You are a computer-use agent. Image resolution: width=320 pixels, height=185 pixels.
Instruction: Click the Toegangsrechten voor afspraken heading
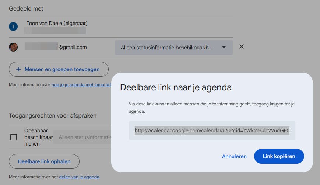pyautogui.click(x=53, y=116)
